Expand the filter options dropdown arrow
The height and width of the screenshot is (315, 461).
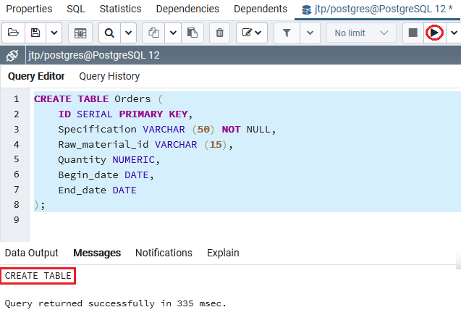[310, 33]
